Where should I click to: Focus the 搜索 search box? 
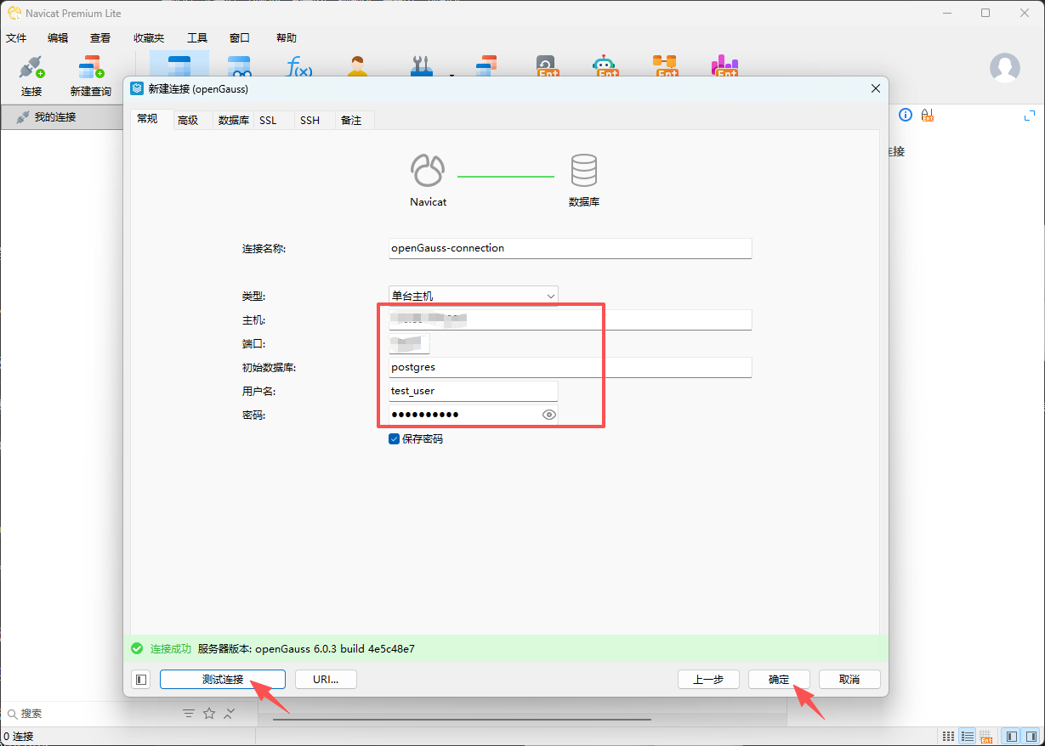91,714
